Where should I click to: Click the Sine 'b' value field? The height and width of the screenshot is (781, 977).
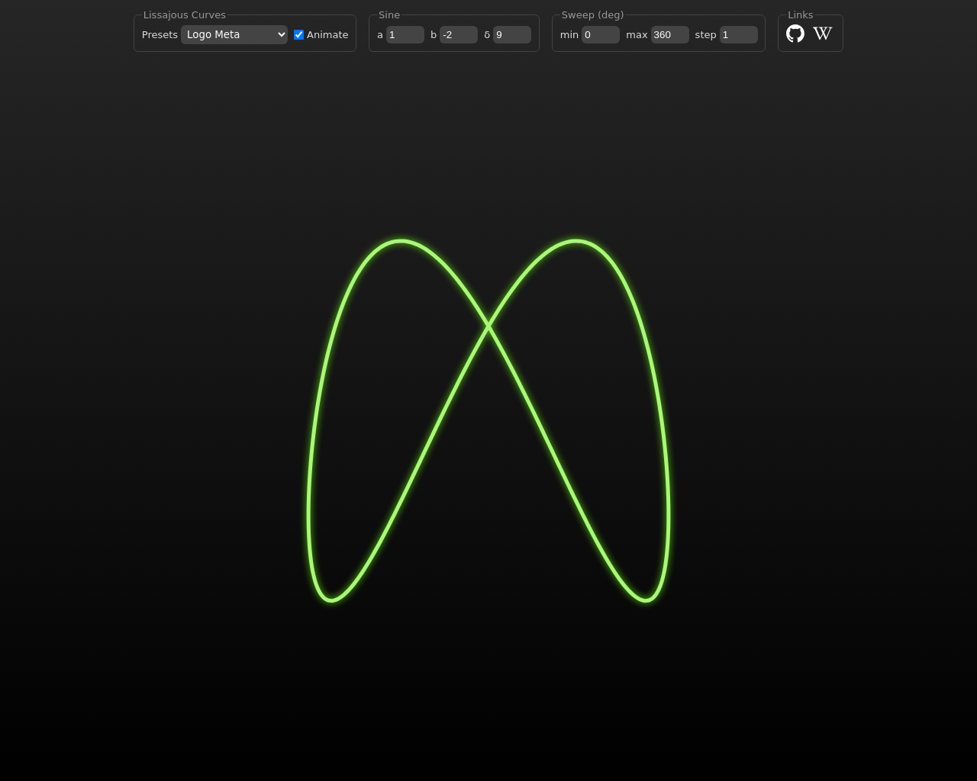click(459, 34)
